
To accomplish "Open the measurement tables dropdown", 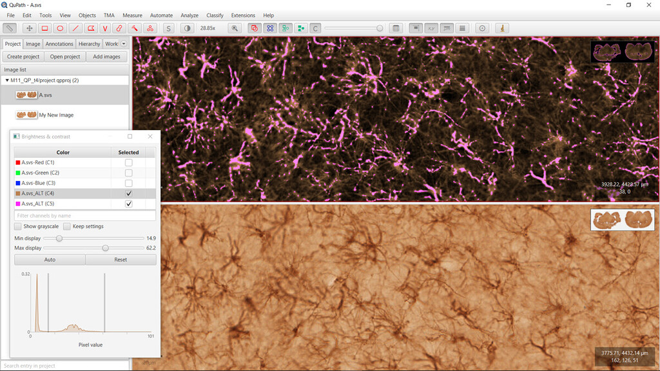I will click(x=394, y=28).
